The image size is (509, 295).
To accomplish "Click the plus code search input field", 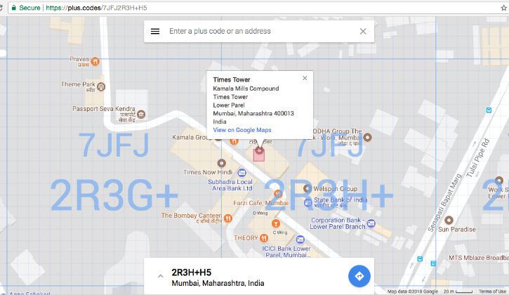I will coord(259,31).
